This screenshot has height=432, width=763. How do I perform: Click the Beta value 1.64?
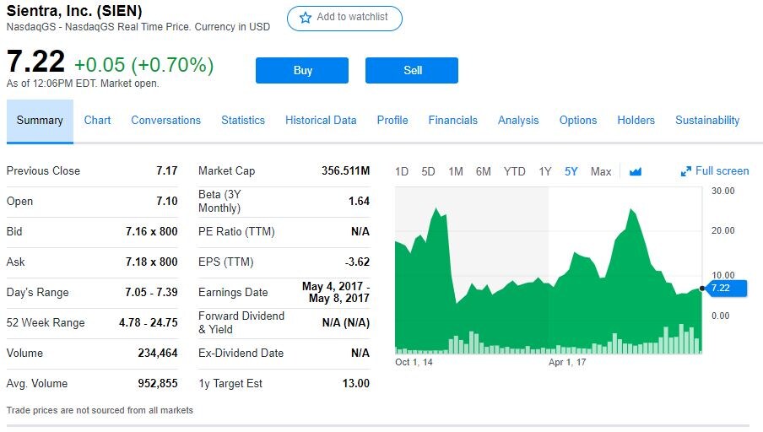(x=359, y=201)
